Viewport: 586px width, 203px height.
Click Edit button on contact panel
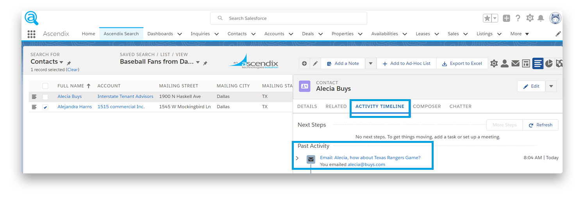tap(531, 86)
